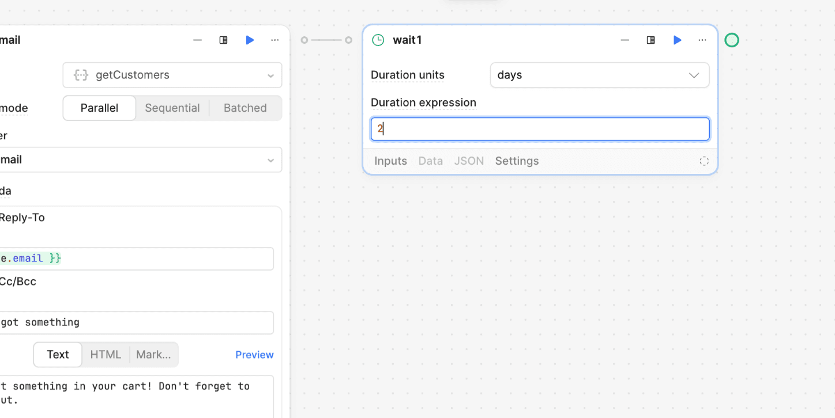Switch loop mode to Sequential
This screenshot has width=835, height=418.
click(172, 108)
